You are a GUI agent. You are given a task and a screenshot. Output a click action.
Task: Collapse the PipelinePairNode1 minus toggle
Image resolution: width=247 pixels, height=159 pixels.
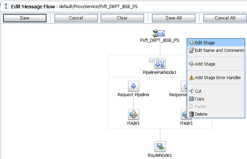tap(151, 60)
